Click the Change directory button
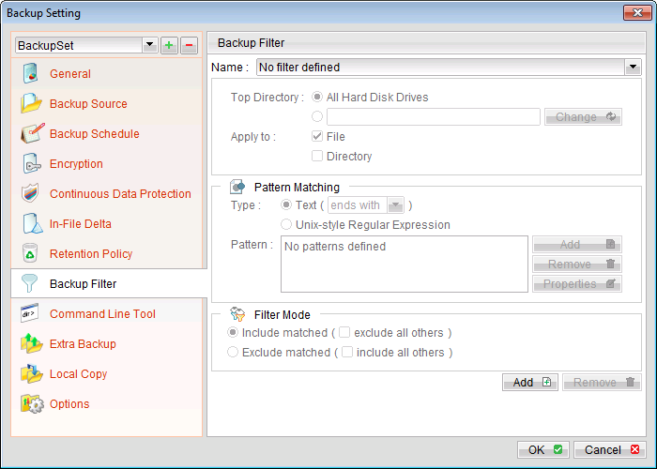 583,117
